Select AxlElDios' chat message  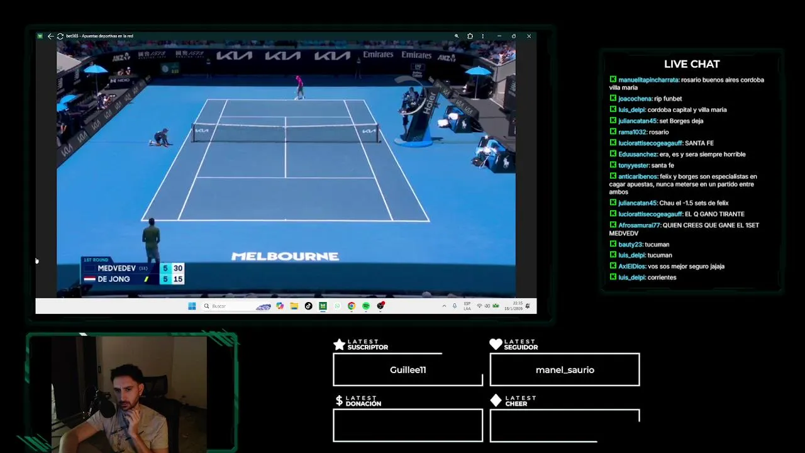point(667,266)
